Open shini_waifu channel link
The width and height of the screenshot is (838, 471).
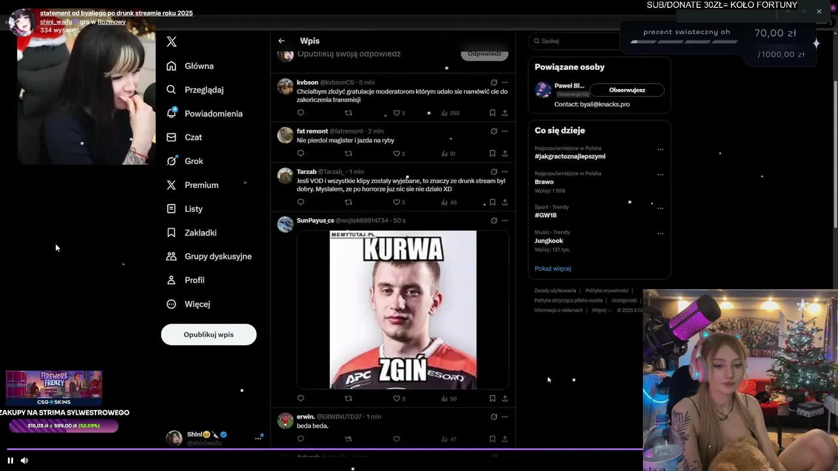(x=56, y=22)
